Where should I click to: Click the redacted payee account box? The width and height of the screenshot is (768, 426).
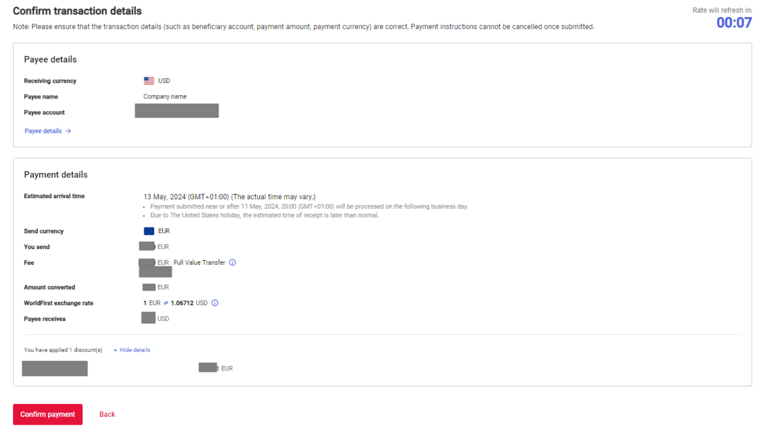177,111
